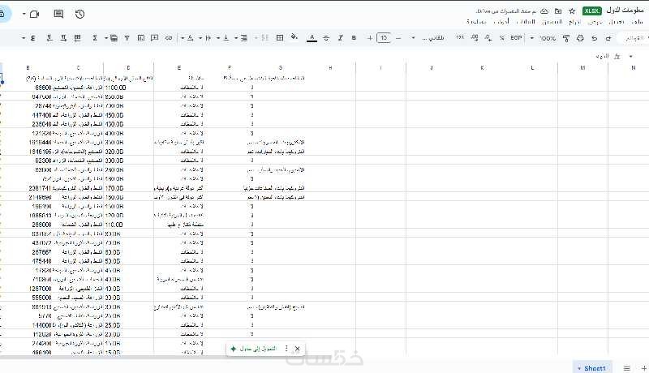Select column D header
Image resolution: width=649 pixels, height=373 pixels.
[x=128, y=67]
